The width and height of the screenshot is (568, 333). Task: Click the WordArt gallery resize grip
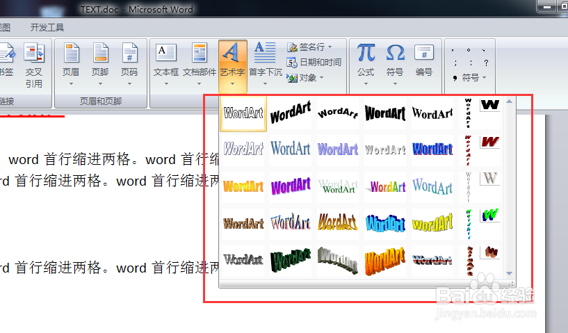pos(512,284)
